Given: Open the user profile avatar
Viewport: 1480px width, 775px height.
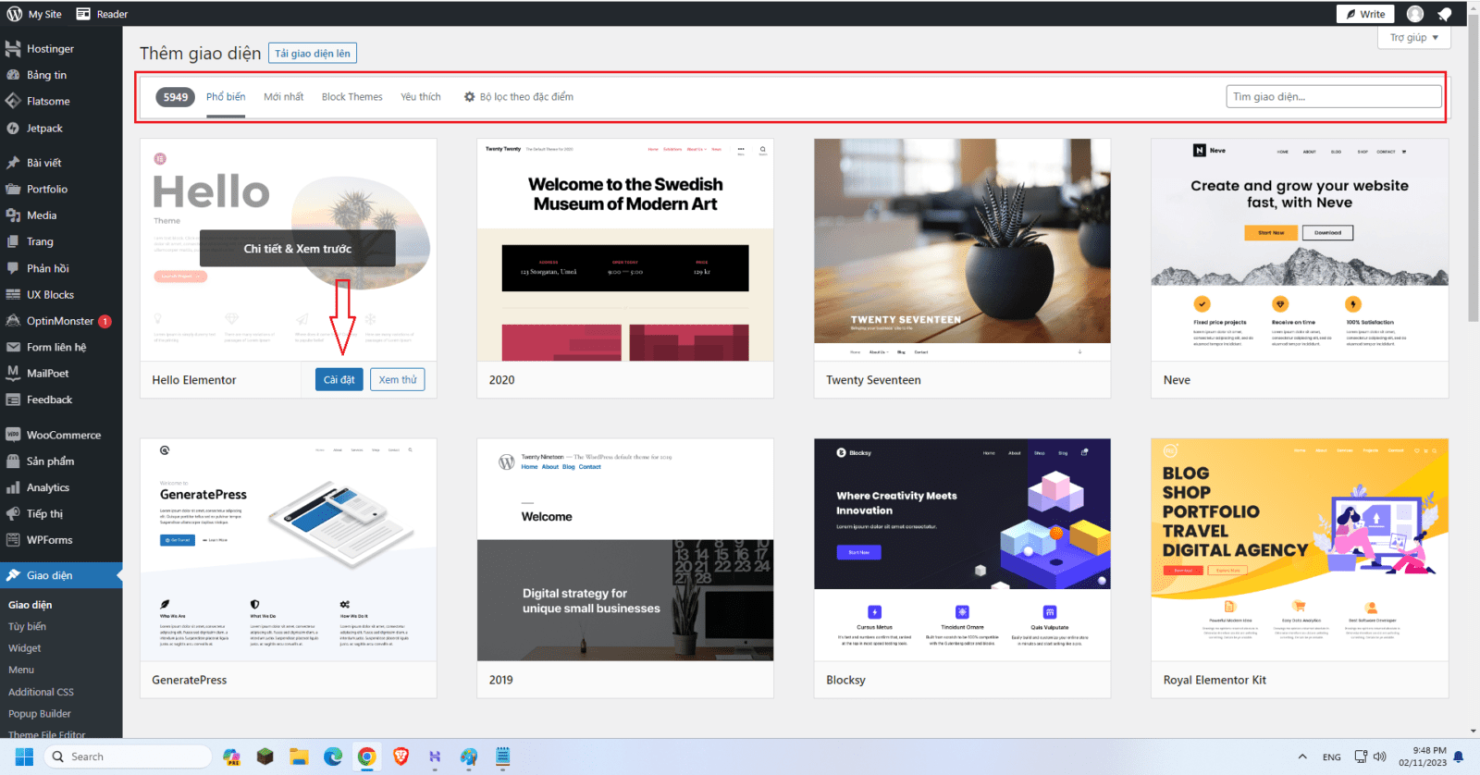Looking at the screenshot, I should pyautogui.click(x=1415, y=14).
